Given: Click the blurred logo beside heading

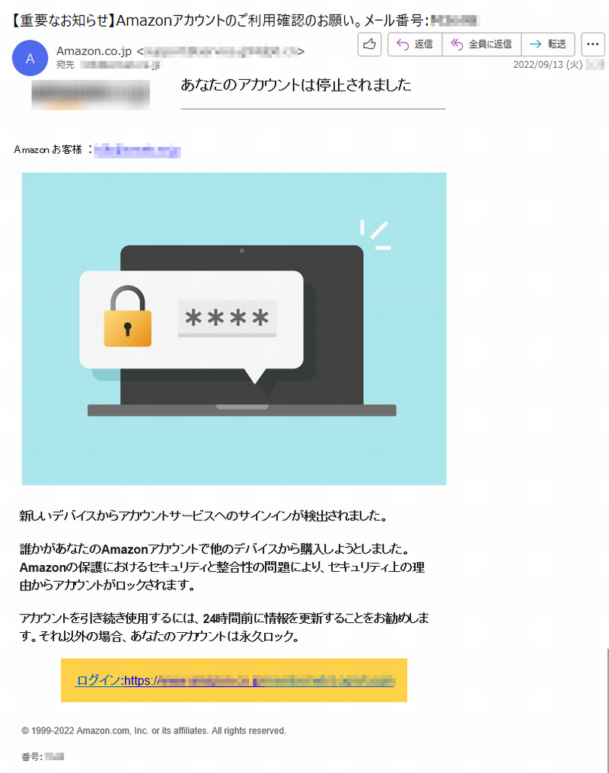Looking at the screenshot, I should tap(91, 94).
